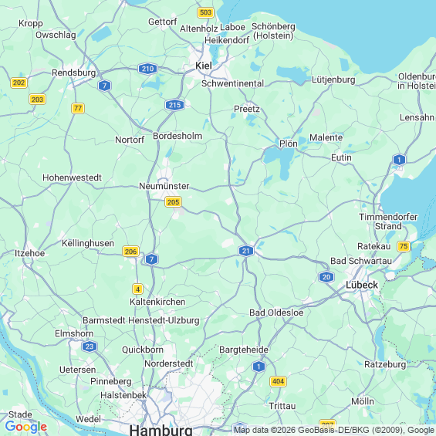Select the Itzehoe town label
436x436 pixels.
tap(30, 253)
